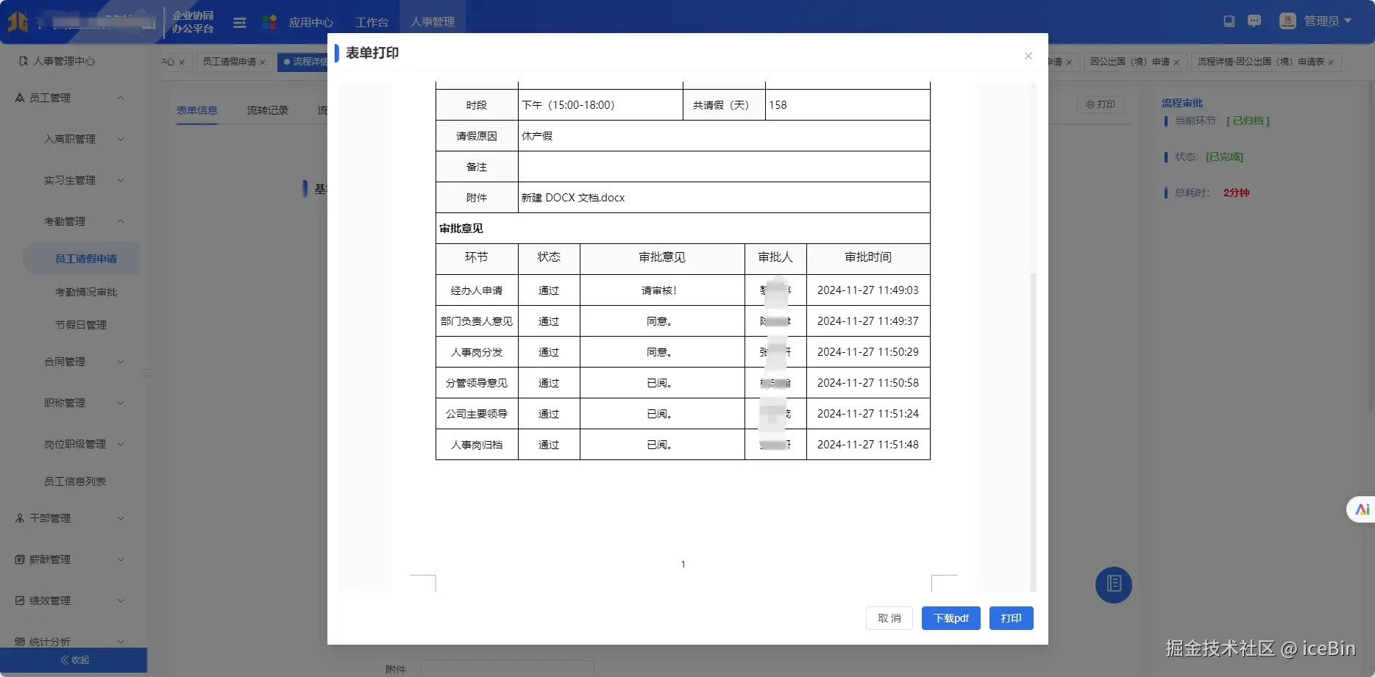The width and height of the screenshot is (1375, 677).
Task: Click the 下载pdf button
Action: [951, 618]
